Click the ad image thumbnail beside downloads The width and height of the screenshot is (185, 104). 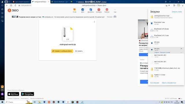[x=143, y=29]
